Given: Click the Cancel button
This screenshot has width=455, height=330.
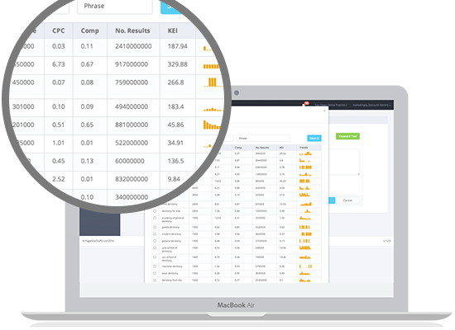Looking at the screenshot, I should [x=347, y=200].
